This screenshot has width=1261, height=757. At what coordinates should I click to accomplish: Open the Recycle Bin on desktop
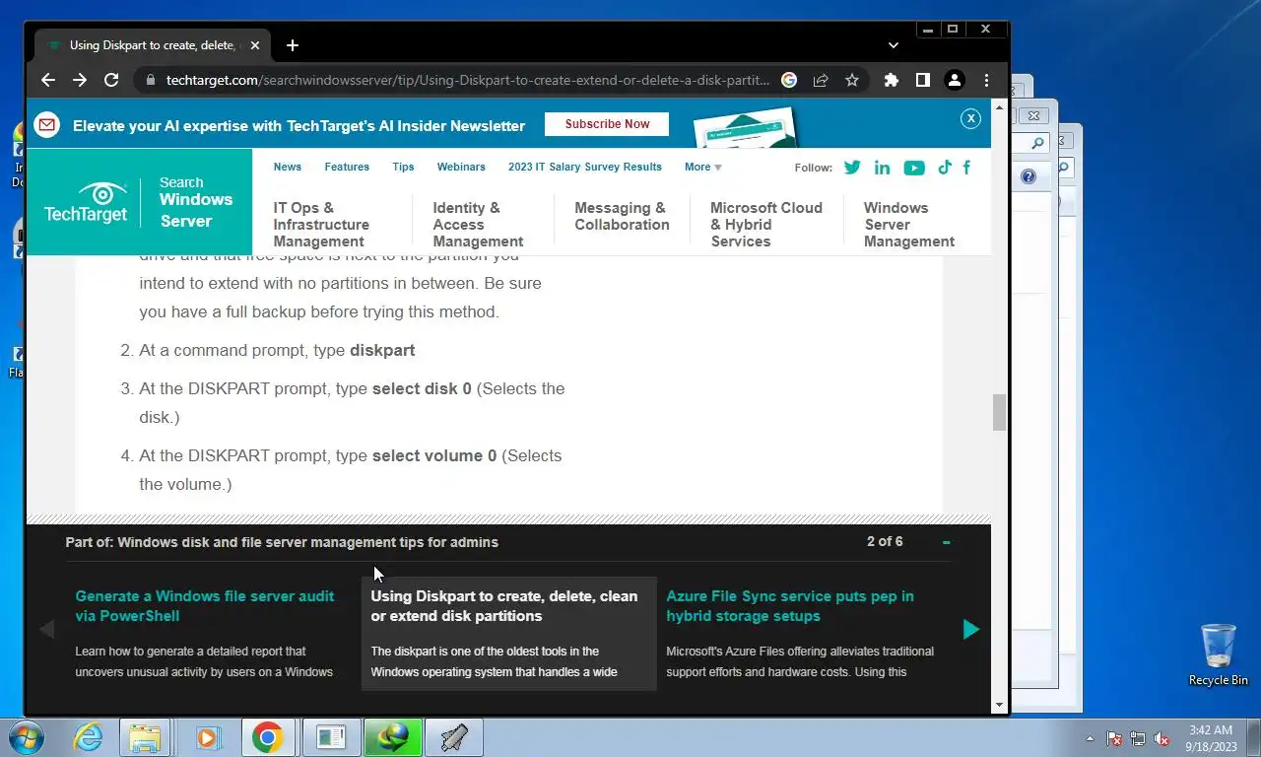point(1218,654)
